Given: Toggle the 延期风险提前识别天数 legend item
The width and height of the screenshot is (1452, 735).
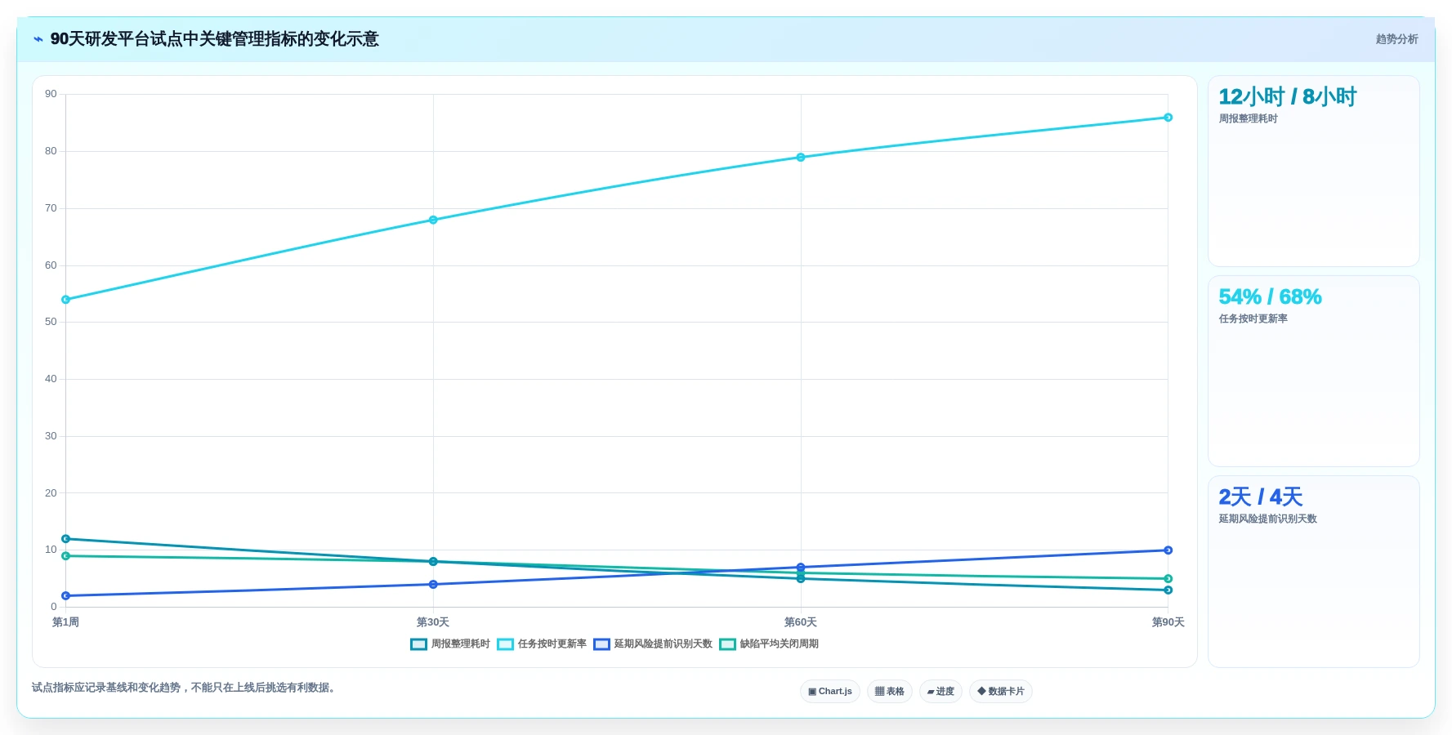Looking at the screenshot, I should [653, 644].
